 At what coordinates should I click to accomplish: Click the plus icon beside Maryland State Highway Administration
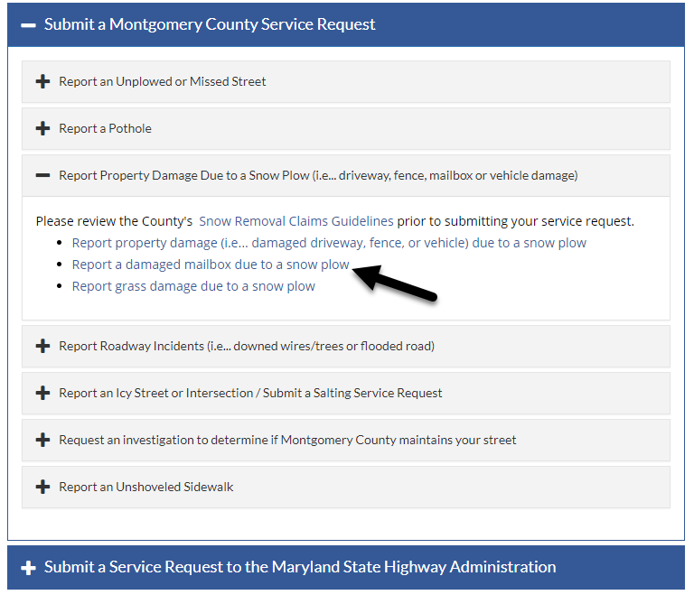28,568
